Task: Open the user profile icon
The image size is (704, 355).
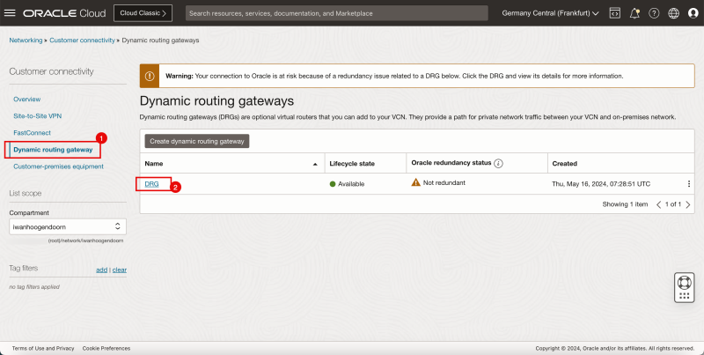Action: tap(693, 13)
